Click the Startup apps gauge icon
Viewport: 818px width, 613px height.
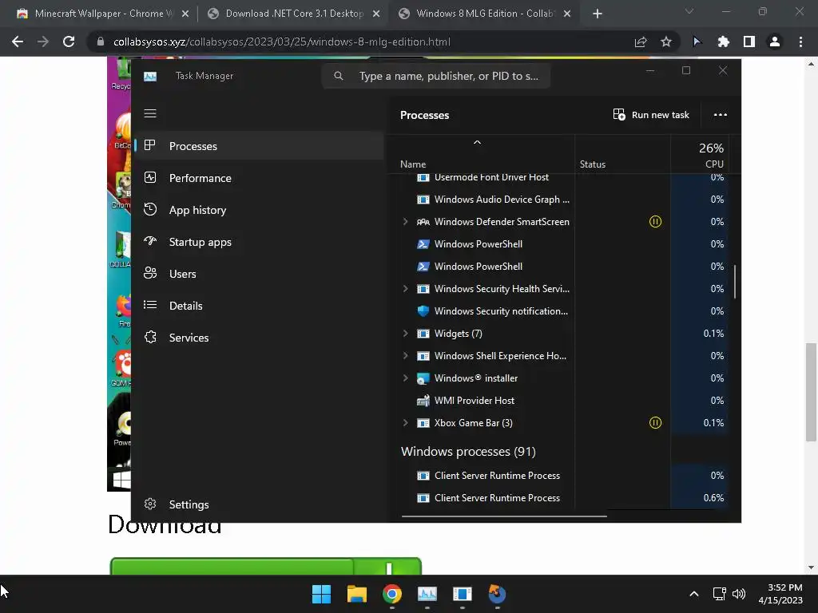[x=150, y=241]
